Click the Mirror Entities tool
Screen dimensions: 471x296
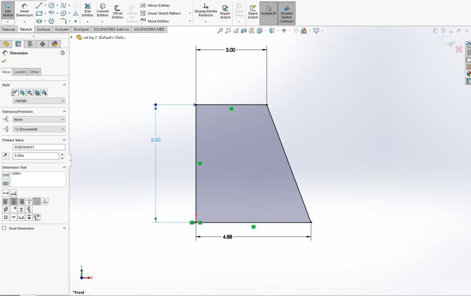point(158,5)
